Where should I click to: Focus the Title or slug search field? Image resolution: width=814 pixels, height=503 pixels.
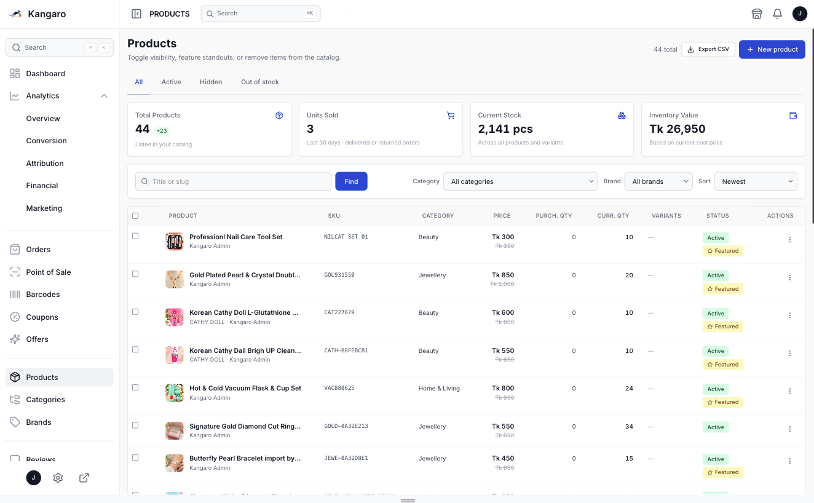(233, 181)
